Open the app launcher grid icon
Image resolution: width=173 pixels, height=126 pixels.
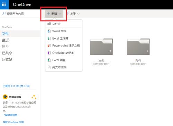pos(4,5)
